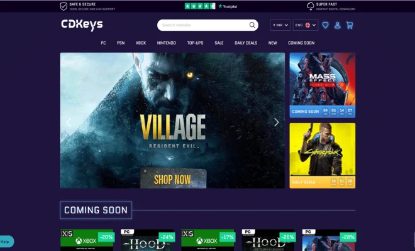
Task: Open the PSN menu
Action: pos(121,43)
